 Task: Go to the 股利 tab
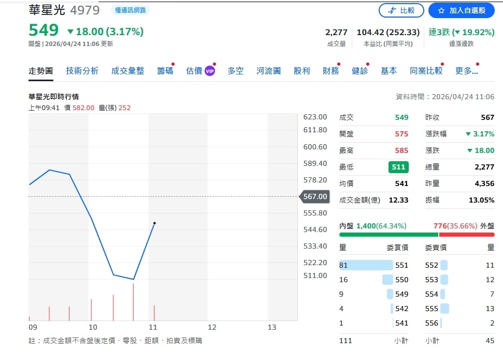(301, 71)
